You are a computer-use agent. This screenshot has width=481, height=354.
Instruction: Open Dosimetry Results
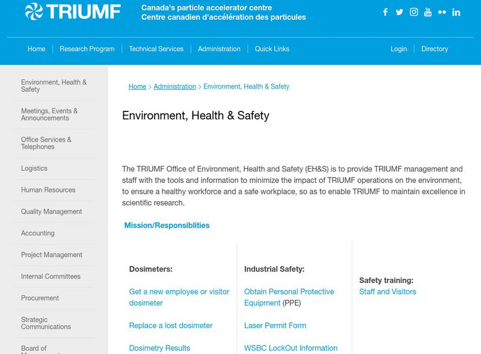[161, 348]
